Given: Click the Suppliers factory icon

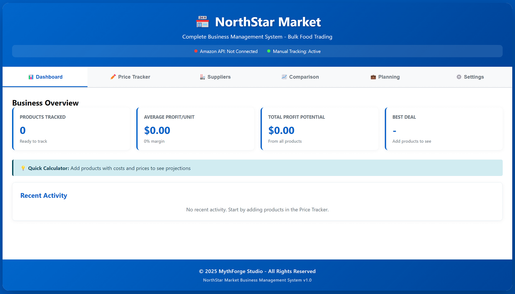Looking at the screenshot, I should click(x=202, y=77).
